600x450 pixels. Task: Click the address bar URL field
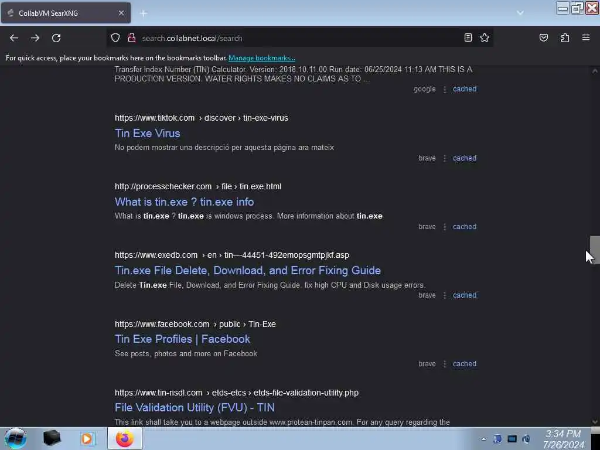click(298, 38)
